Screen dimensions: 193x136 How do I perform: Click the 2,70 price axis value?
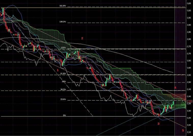(x=189, y=54)
